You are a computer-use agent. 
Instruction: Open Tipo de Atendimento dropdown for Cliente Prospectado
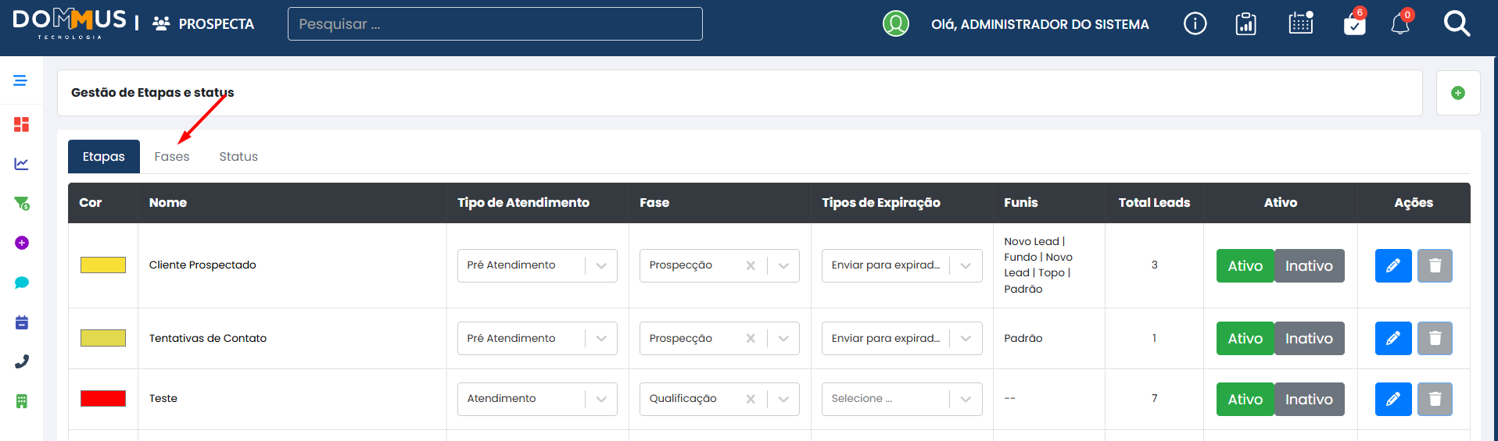click(x=537, y=265)
